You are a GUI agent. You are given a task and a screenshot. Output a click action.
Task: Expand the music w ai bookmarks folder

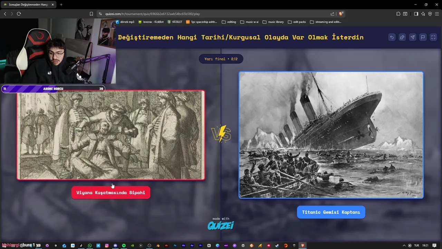coord(249,22)
